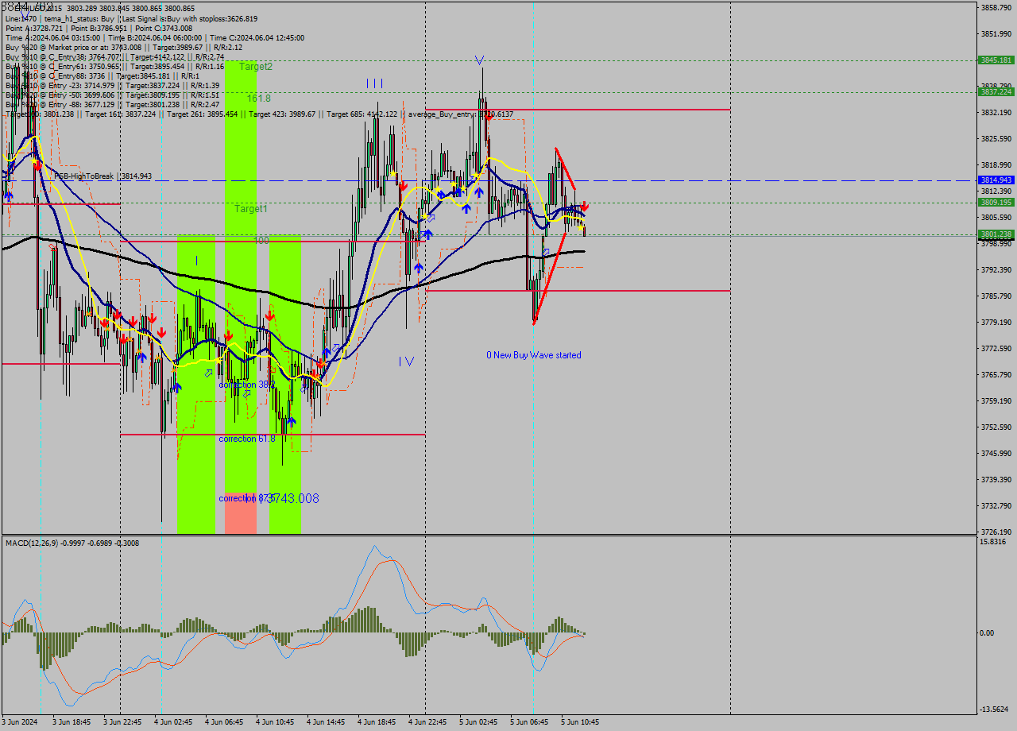Click the blue "III" wave count marker
The height and width of the screenshot is (731, 1017).
[x=374, y=82]
